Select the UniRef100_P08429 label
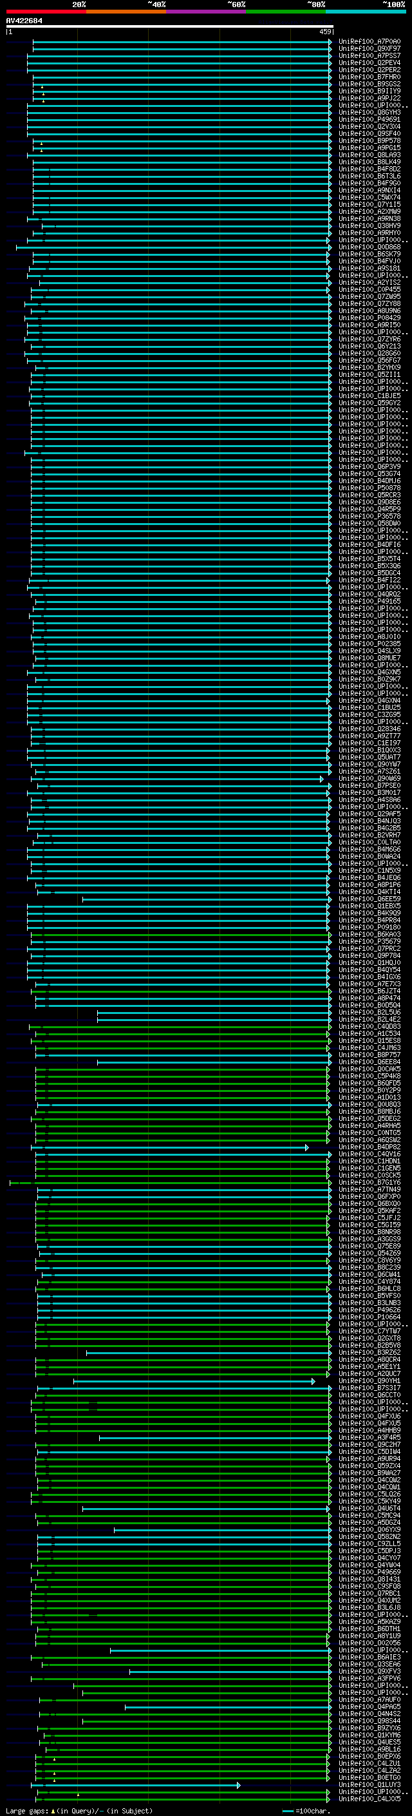The image size is (412, 1816). (x=369, y=318)
